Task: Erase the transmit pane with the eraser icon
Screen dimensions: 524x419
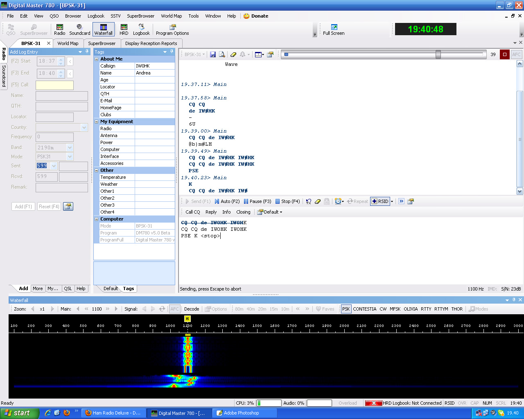Action: (x=318, y=201)
